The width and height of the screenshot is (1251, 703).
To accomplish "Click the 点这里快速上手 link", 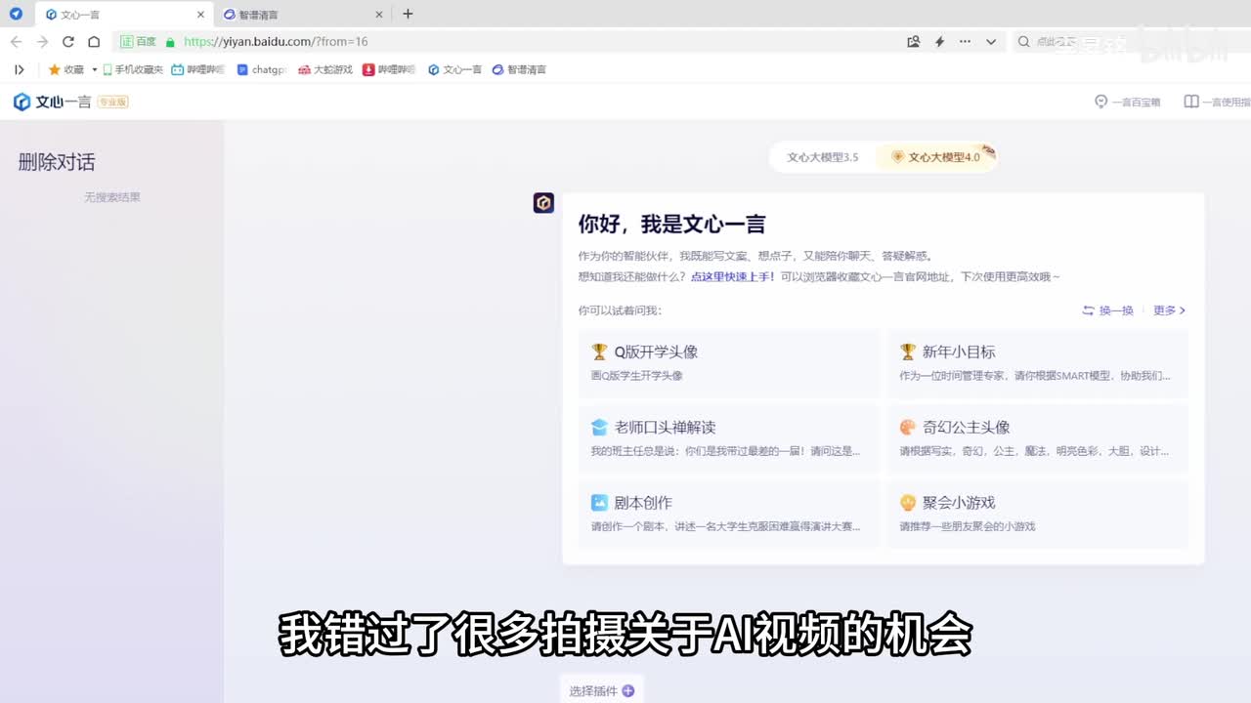I will tap(733, 276).
